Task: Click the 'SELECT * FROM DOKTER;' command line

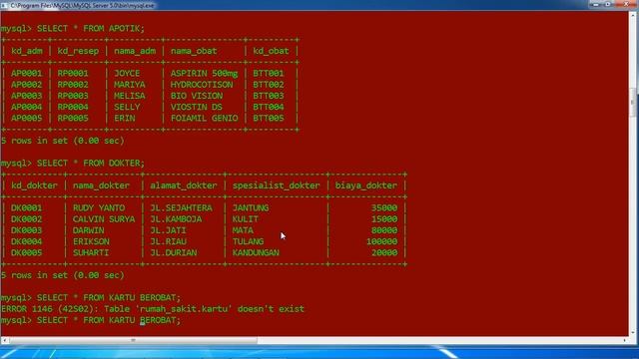Action: (x=73, y=164)
